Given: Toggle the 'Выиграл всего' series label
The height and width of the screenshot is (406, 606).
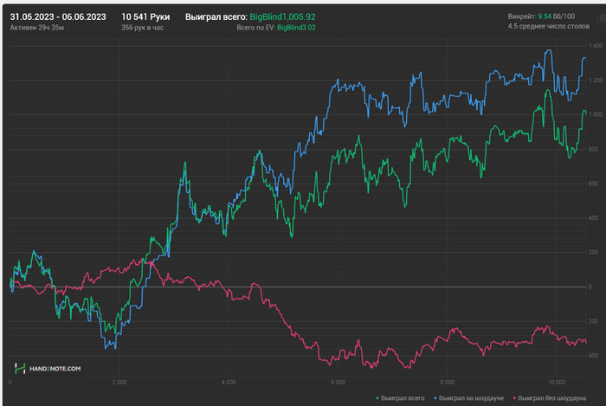Looking at the screenshot, I should point(403,398).
